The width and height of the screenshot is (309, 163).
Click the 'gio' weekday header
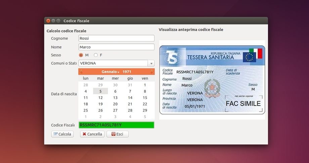(130, 78)
